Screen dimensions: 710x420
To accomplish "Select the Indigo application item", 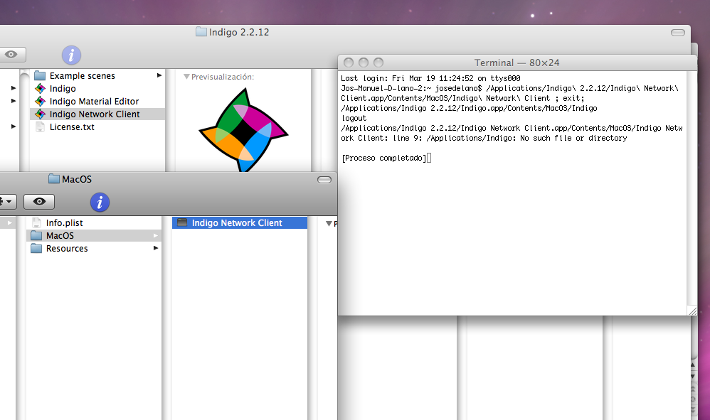I will pos(97,89).
